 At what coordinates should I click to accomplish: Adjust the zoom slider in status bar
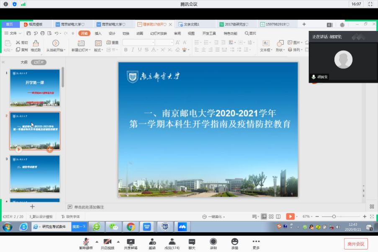pos(334,216)
